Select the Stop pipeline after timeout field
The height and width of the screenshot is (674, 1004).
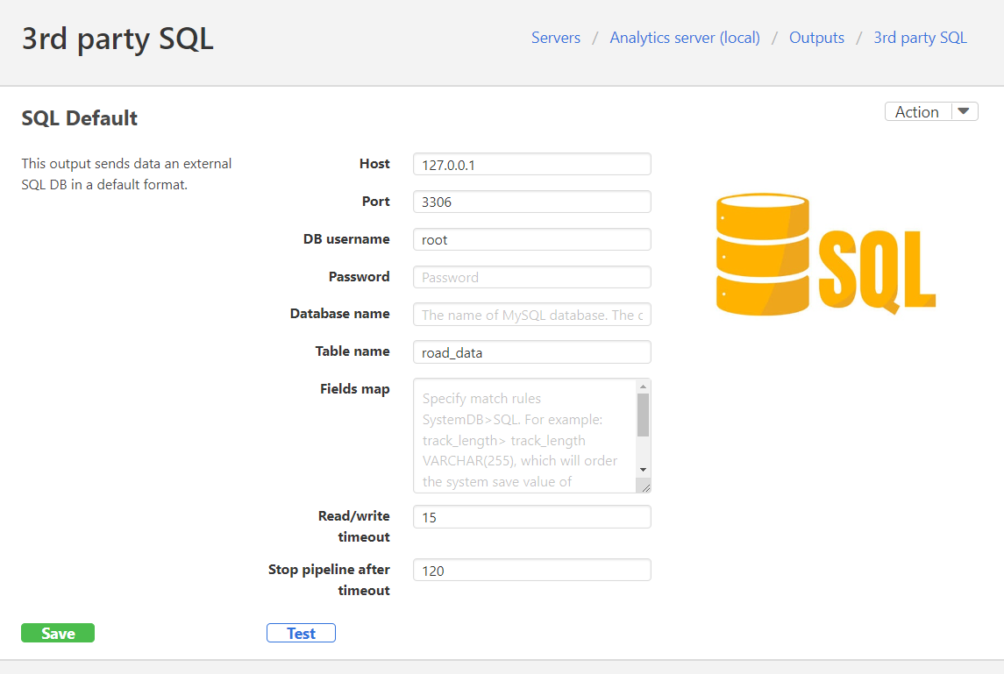click(x=532, y=570)
